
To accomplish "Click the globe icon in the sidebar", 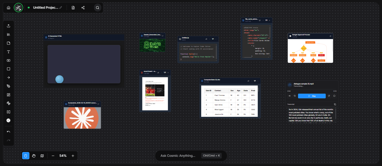I will tap(8, 120).
